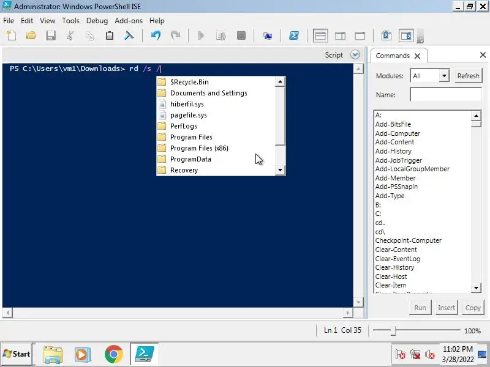Show script pane on top layout icon
The image size is (490, 367).
click(320, 36)
